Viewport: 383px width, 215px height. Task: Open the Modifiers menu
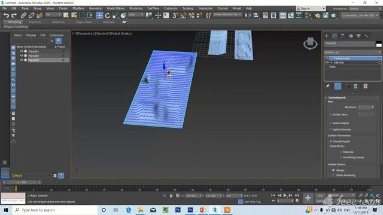(x=78, y=8)
